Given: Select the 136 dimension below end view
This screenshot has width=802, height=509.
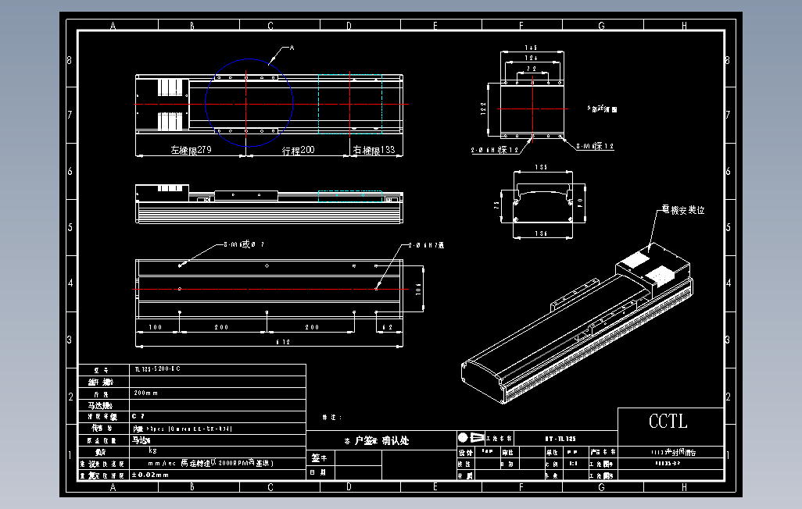Looking at the screenshot, I should tap(541, 233).
